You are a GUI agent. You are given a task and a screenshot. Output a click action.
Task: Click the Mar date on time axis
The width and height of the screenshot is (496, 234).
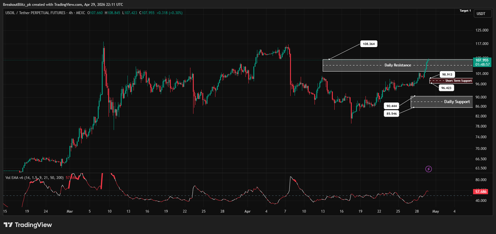(x=69, y=211)
